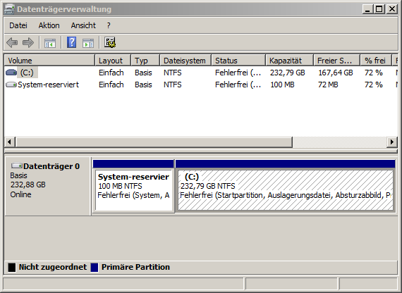This screenshot has width=402, height=293.
Task: Click the Back arrow toolbar icon
Action: [12, 42]
